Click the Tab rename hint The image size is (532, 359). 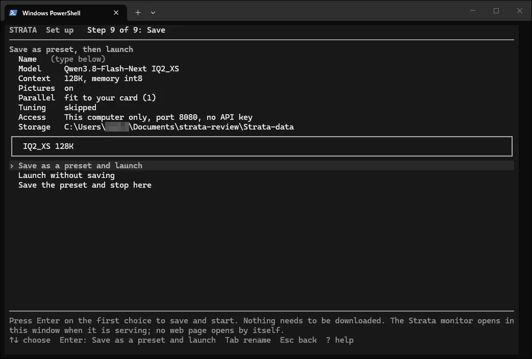point(248,340)
